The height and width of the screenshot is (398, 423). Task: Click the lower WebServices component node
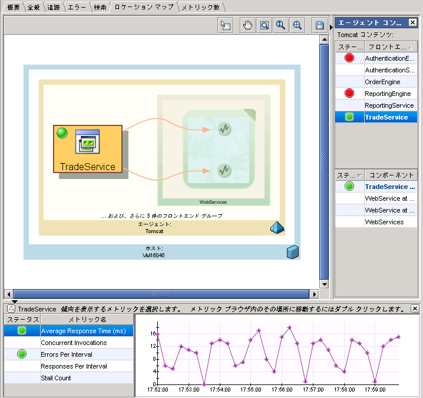click(224, 171)
